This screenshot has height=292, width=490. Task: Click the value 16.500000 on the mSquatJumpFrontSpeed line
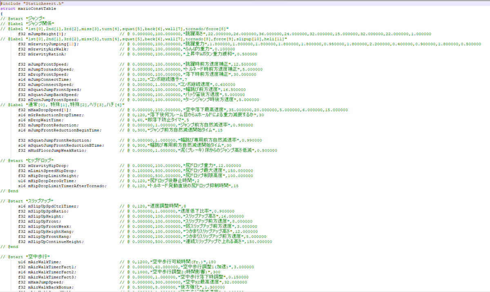pos(234,89)
